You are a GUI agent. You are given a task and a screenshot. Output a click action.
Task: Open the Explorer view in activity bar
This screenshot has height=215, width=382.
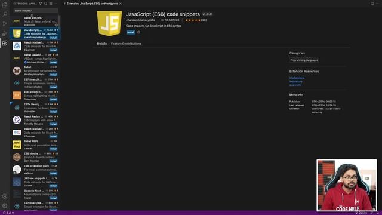point(5,4)
